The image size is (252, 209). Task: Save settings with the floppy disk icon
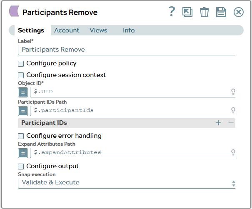(221, 12)
